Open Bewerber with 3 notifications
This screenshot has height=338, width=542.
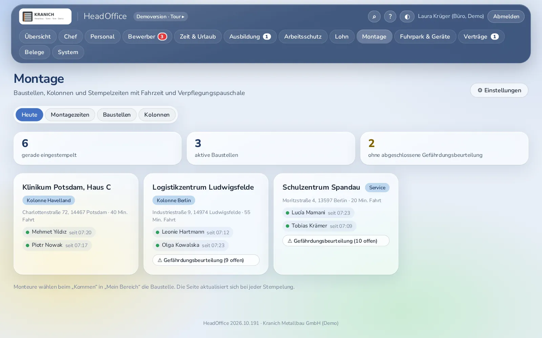click(147, 37)
